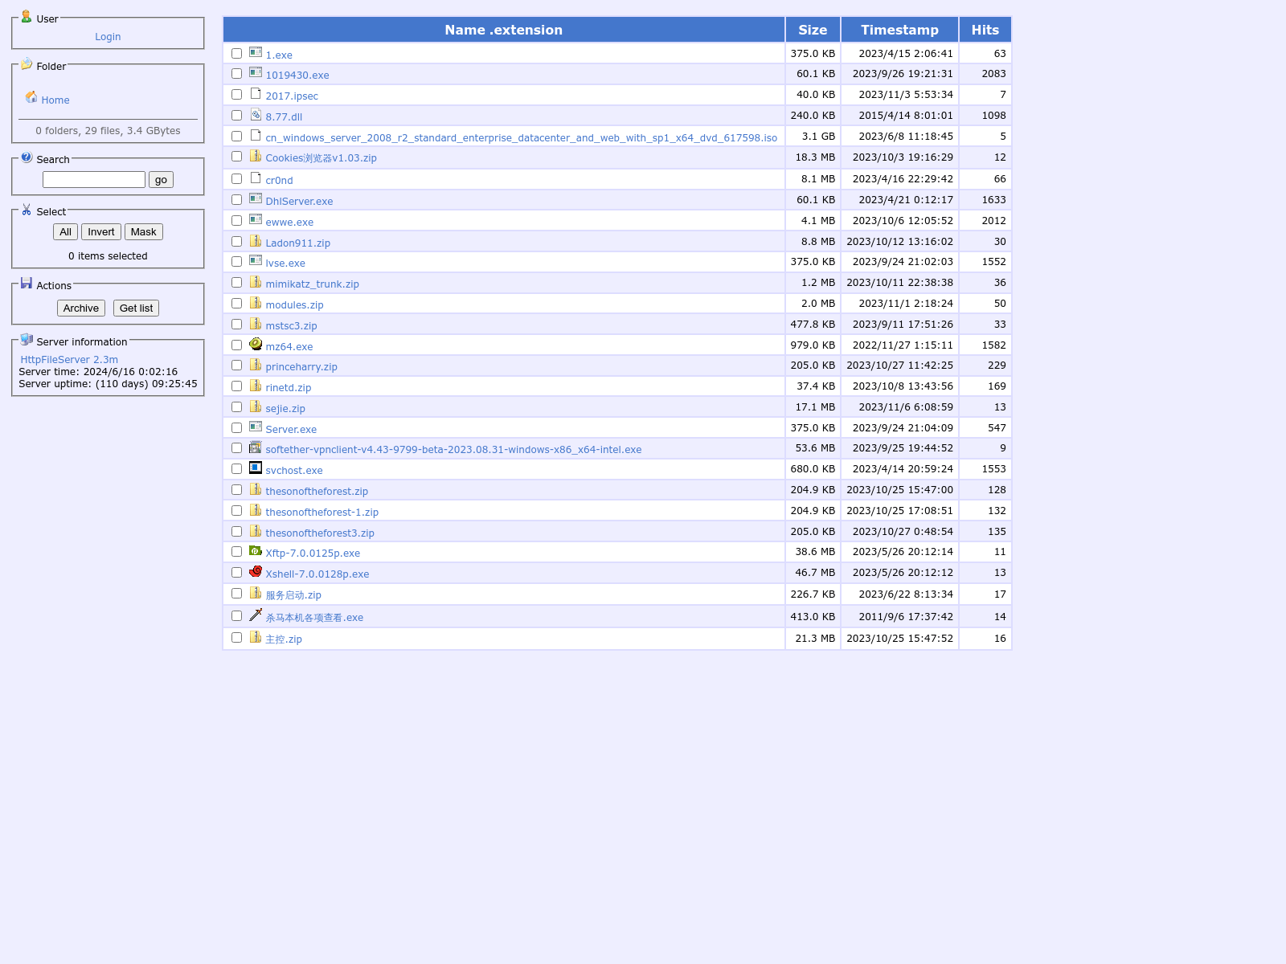Sort by the Hits column header
The image size is (1286, 964).
click(x=985, y=30)
